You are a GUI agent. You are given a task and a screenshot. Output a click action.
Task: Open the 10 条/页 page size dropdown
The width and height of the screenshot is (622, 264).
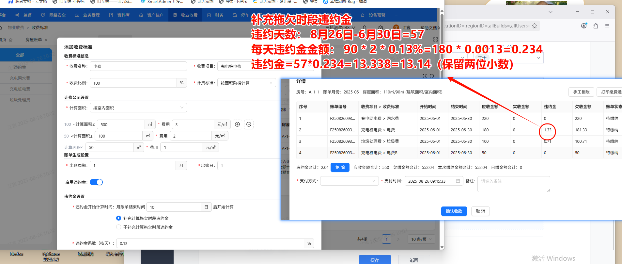pos(421,239)
